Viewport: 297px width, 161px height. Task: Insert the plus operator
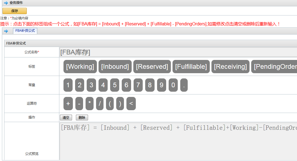click(68, 104)
